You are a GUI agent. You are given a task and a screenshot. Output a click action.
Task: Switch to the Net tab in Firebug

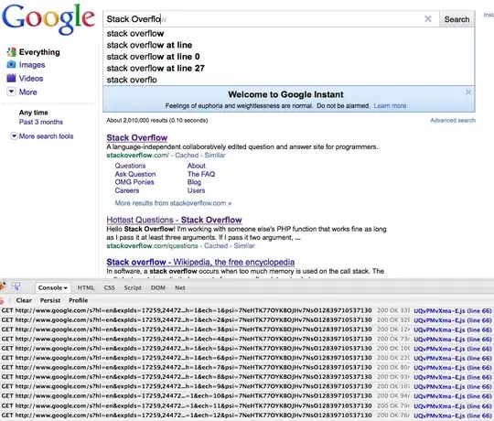coord(180,287)
